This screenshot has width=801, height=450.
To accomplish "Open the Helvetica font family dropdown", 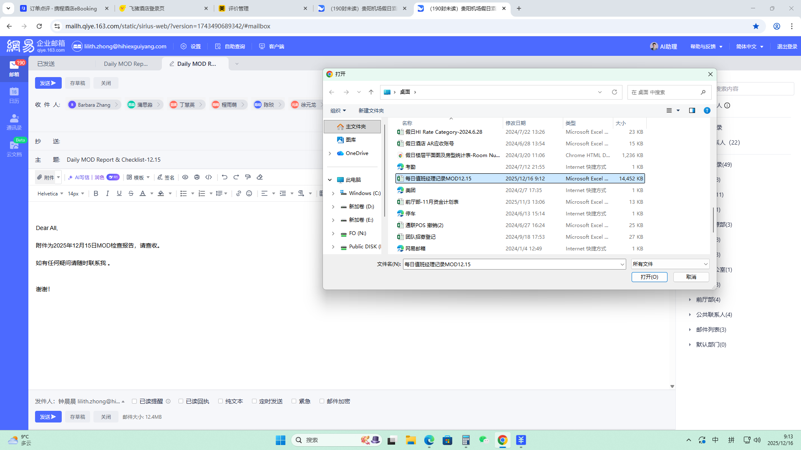I will pos(50,193).
